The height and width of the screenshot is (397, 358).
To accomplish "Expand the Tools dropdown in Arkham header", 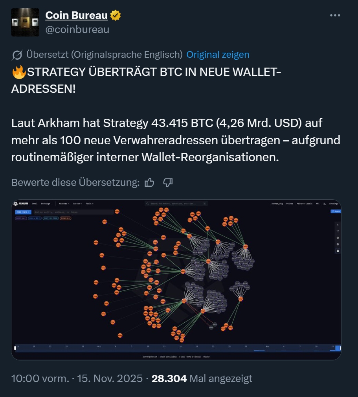I will point(89,204).
